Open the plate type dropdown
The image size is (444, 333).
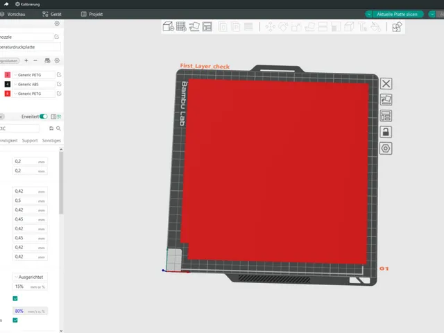[x=31, y=47]
